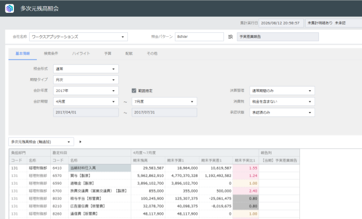
Task: Select the 給与手当【販管費】 cell
Action: 100,198
